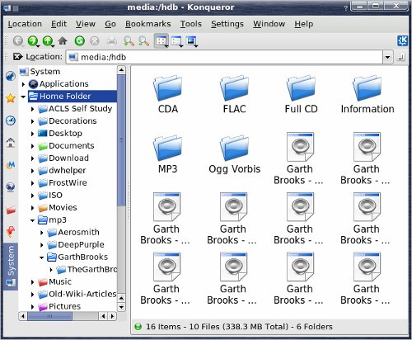Expand the Movies tree folder
This screenshot has height=340, width=412.
point(32,208)
